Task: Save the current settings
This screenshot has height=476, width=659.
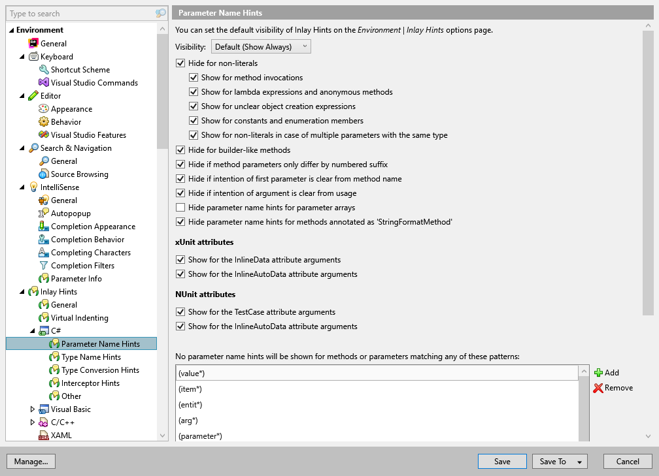Action: point(502,461)
